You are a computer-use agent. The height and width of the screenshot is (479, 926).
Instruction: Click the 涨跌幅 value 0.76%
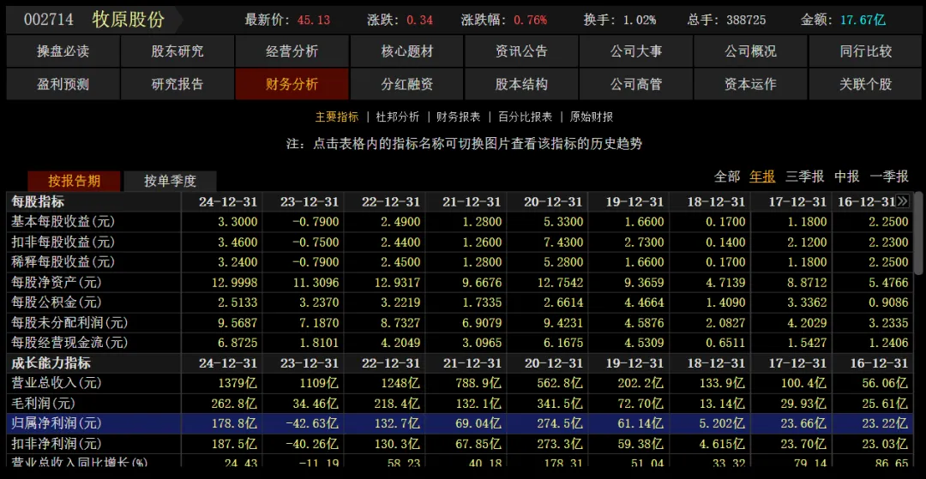(x=530, y=20)
